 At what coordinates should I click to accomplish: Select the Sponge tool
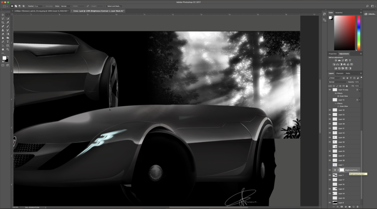[x=8, y=38]
